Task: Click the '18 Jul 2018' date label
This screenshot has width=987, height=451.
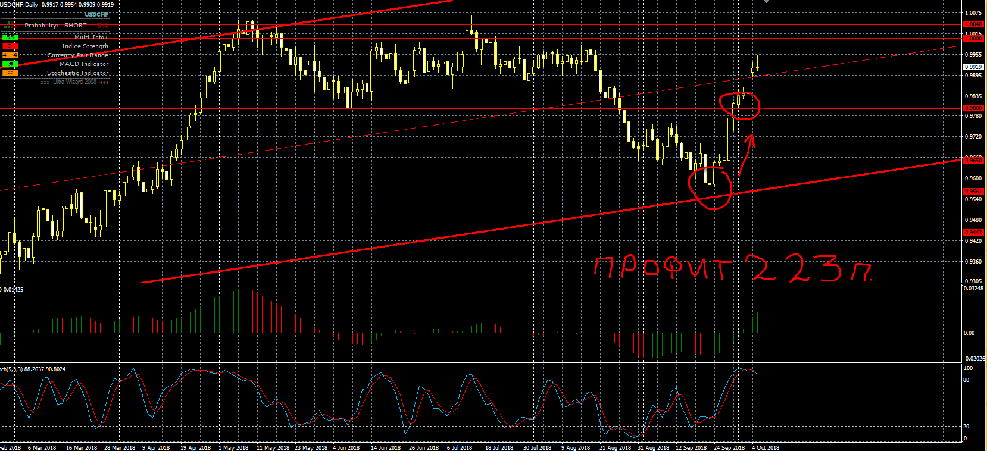Action: 499,448
